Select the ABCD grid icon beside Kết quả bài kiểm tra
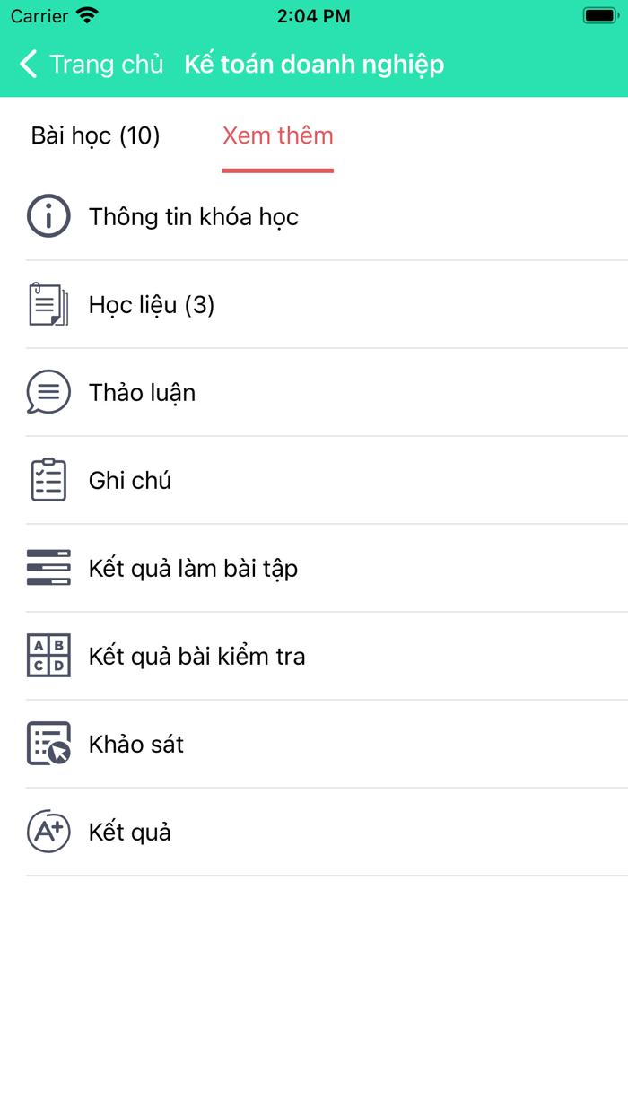 coord(48,656)
